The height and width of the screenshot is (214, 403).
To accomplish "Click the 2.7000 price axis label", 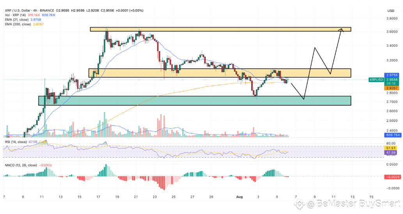I will (392, 102).
